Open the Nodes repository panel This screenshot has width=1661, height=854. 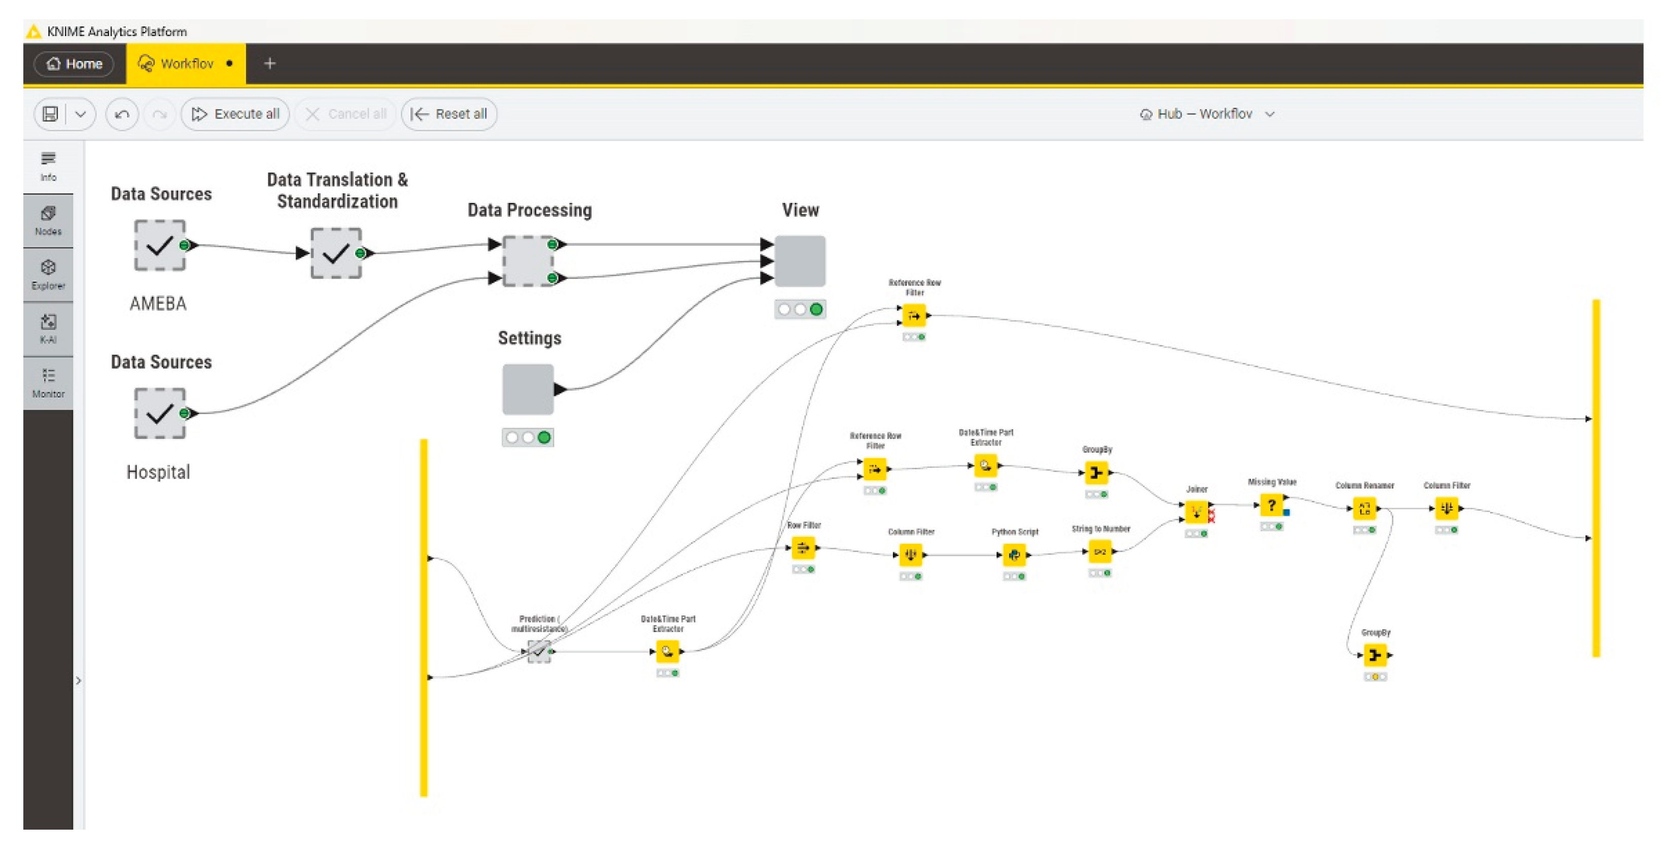point(48,220)
